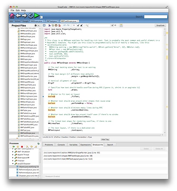Image resolution: width=177 pixels, height=191 pixels.
Task: Run the project with green play arrow
Action: coord(37,16)
